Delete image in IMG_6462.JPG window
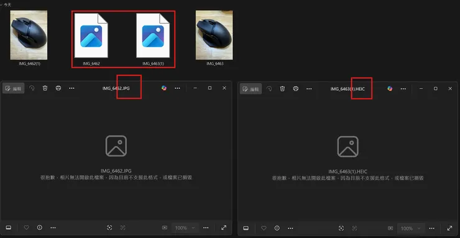 [45, 88]
